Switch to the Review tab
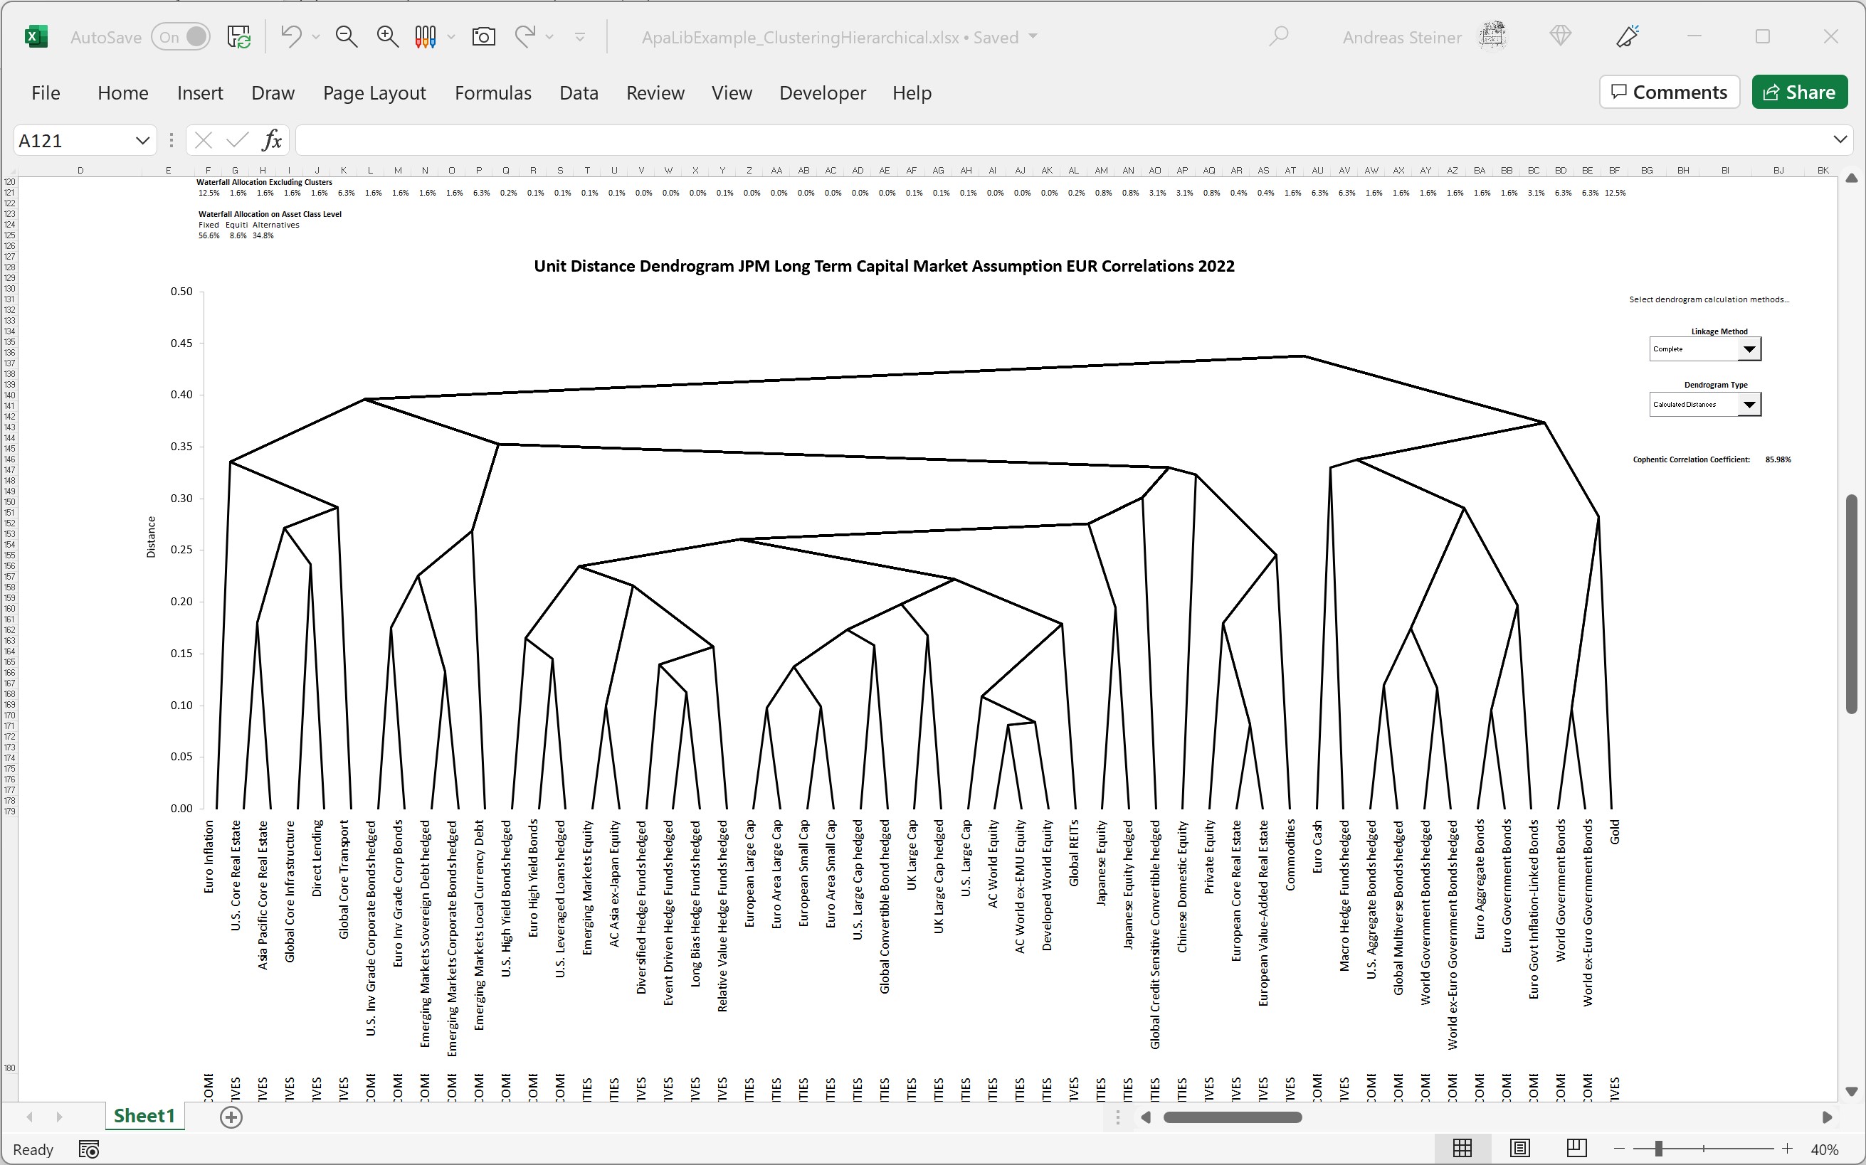 pos(655,92)
